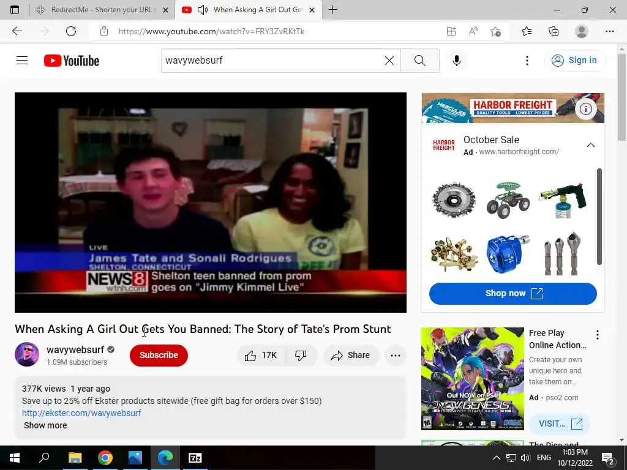Open options menu for Free Play ad
Viewport: 627px width, 470px height.
[598, 335]
